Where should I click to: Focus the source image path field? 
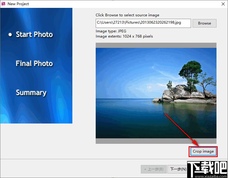[x=143, y=23]
